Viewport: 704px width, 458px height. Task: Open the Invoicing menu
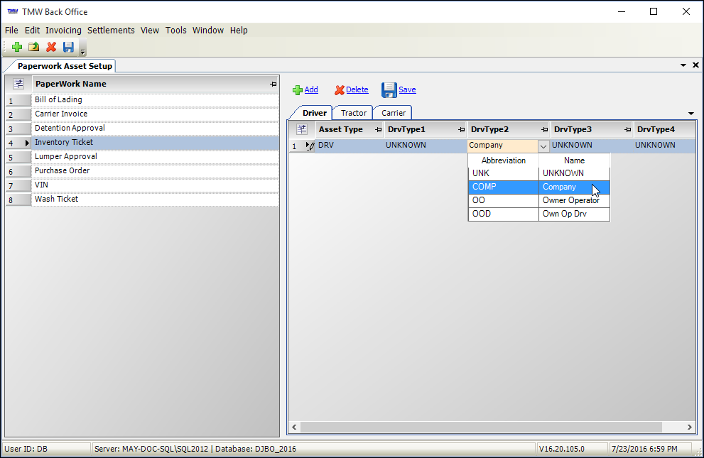coord(63,30)
